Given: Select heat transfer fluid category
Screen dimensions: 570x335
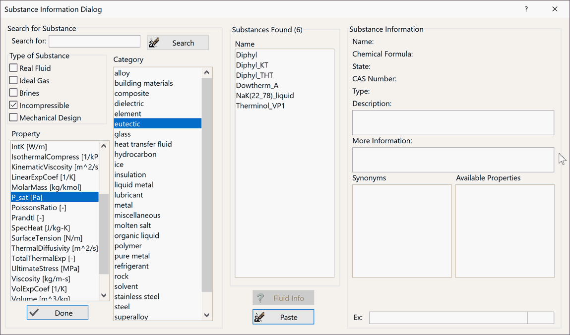Looking at the screenshot, I should point(143,144).
